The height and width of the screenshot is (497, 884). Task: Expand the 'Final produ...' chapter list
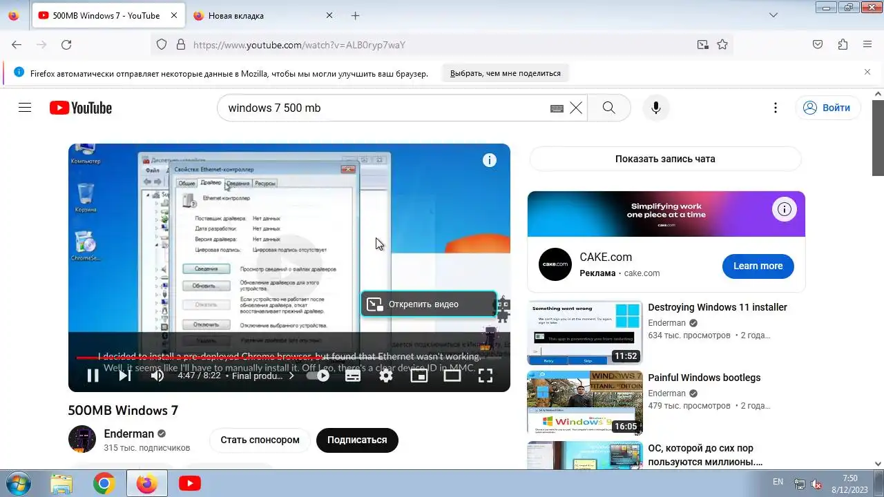tap(263, 376)
